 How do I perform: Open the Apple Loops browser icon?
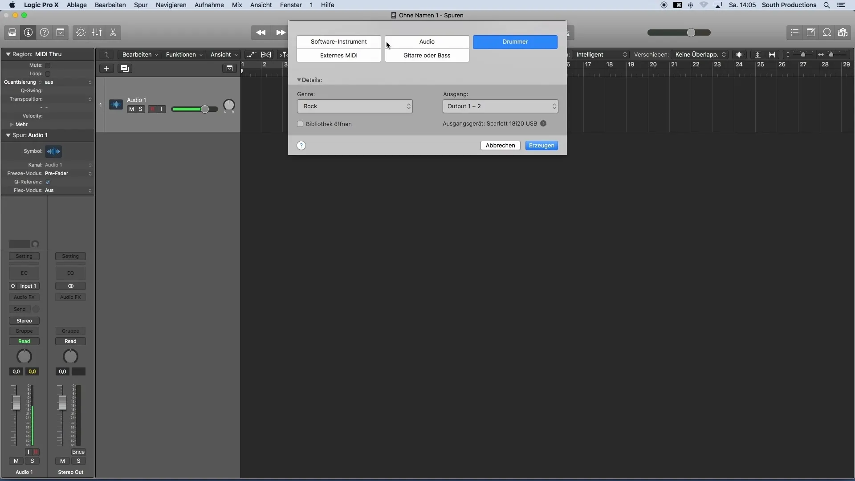click(826, 33)
